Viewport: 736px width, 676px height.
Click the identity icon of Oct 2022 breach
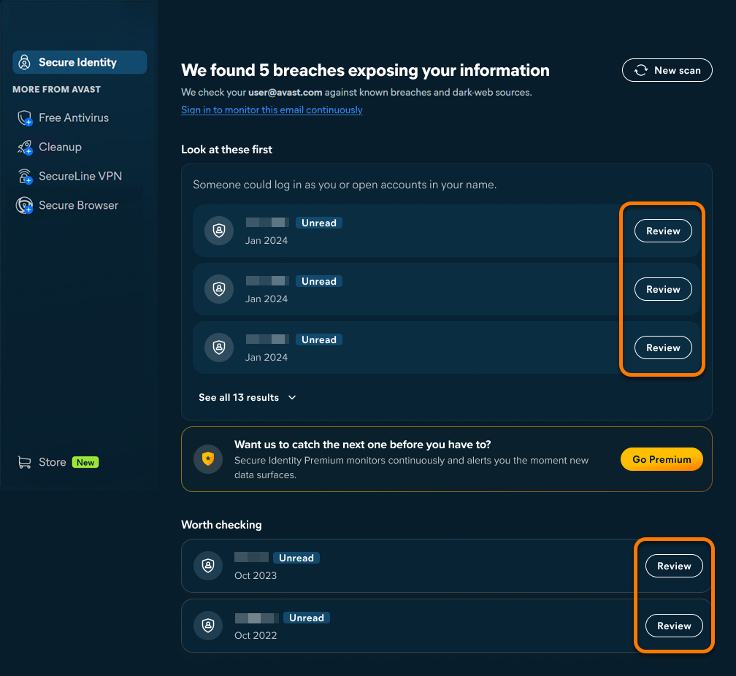tap(208, 626)
